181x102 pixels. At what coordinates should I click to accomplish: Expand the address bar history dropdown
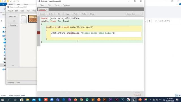tap(145, 21)
